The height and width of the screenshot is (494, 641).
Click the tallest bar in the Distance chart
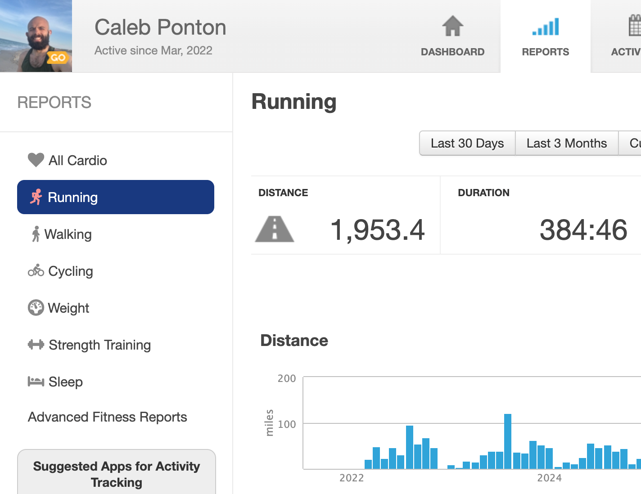pyautogui.click(x=508, y=441)
